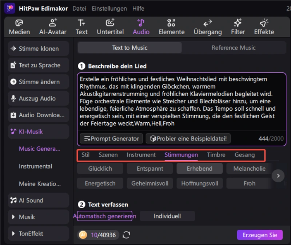
Task: Toggle the Erhebend mood tag
Action: (199, 169)
